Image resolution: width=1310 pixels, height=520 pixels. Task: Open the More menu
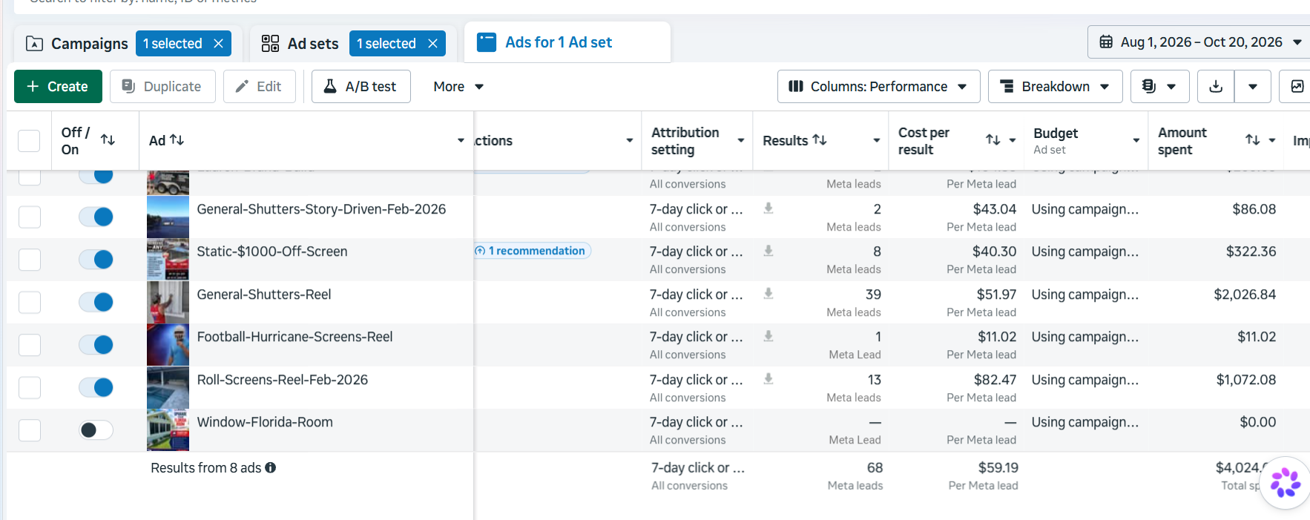[458, 87]
